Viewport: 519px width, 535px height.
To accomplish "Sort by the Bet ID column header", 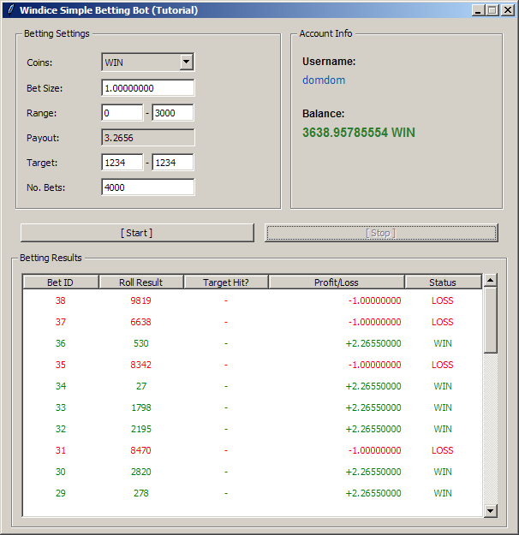I will tap(61, 282).
